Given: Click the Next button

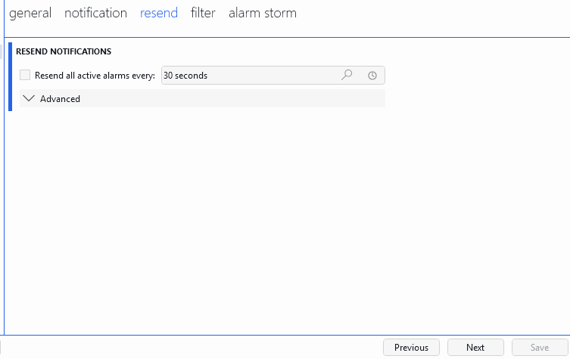Looking at the screenshot, I should coord(475,348).
